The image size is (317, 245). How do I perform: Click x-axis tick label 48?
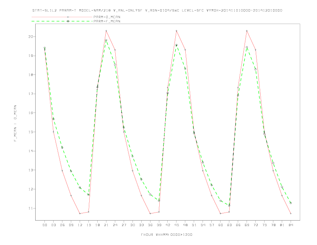[x=185, y=225]
